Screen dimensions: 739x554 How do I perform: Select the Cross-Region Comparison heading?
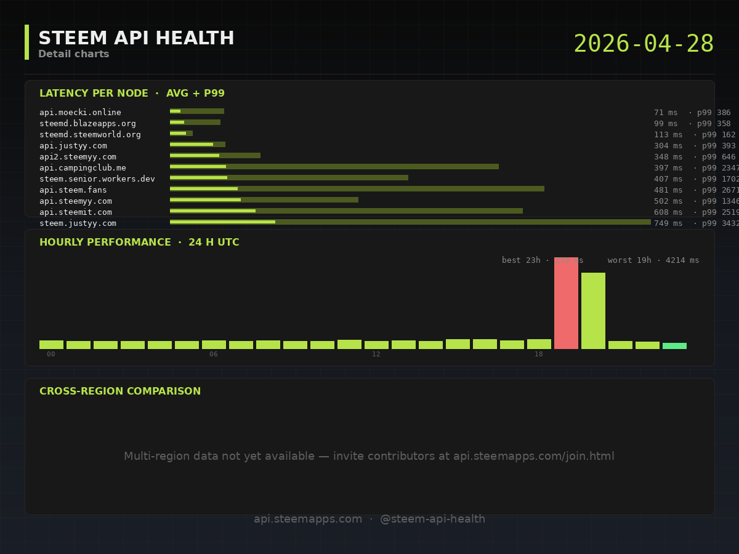(120, 391)
